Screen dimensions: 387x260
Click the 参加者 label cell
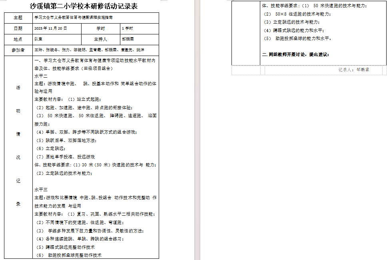(x=18, y=50)
